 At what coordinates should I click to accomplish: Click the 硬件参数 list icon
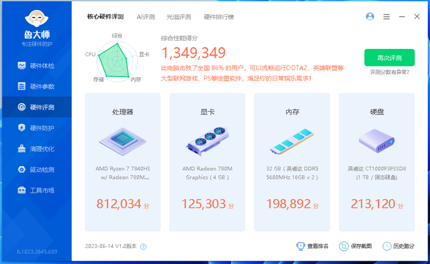21,86
